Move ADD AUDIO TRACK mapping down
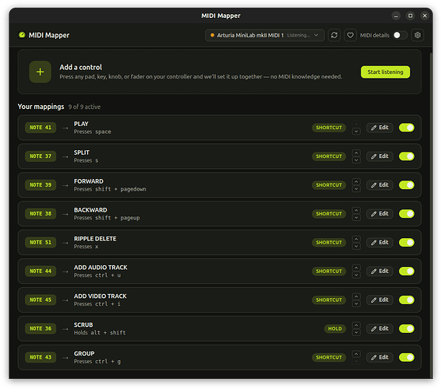Image resolution: width=441 pixels, height=389 pixels. 356,275
